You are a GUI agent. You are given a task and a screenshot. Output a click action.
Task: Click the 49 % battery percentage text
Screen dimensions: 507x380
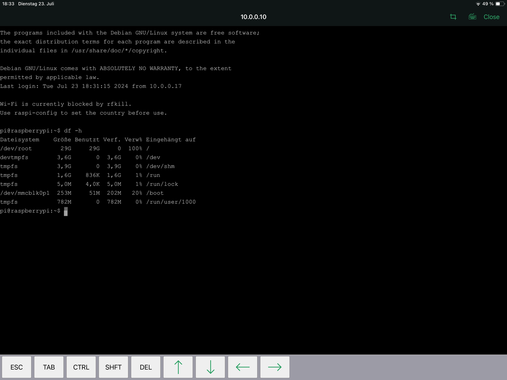[488, 4]
